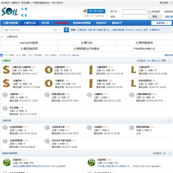Click the QQ penguin login icon
173x173 pixels.
coord(85,11)
